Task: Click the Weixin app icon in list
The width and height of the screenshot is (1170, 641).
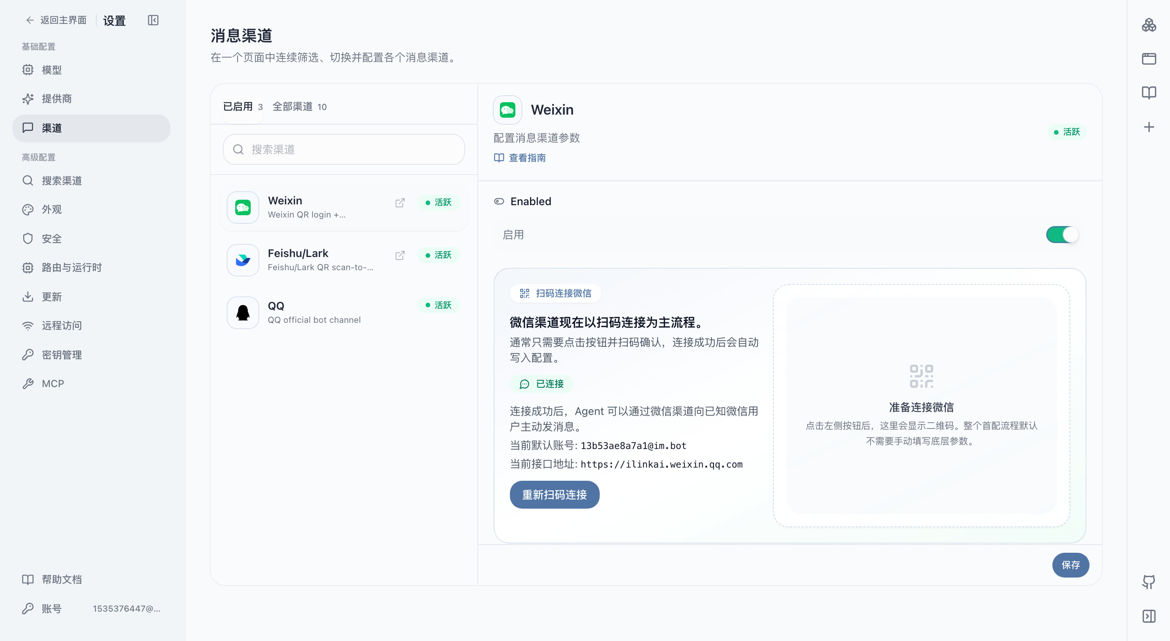Action: [243, 207]
